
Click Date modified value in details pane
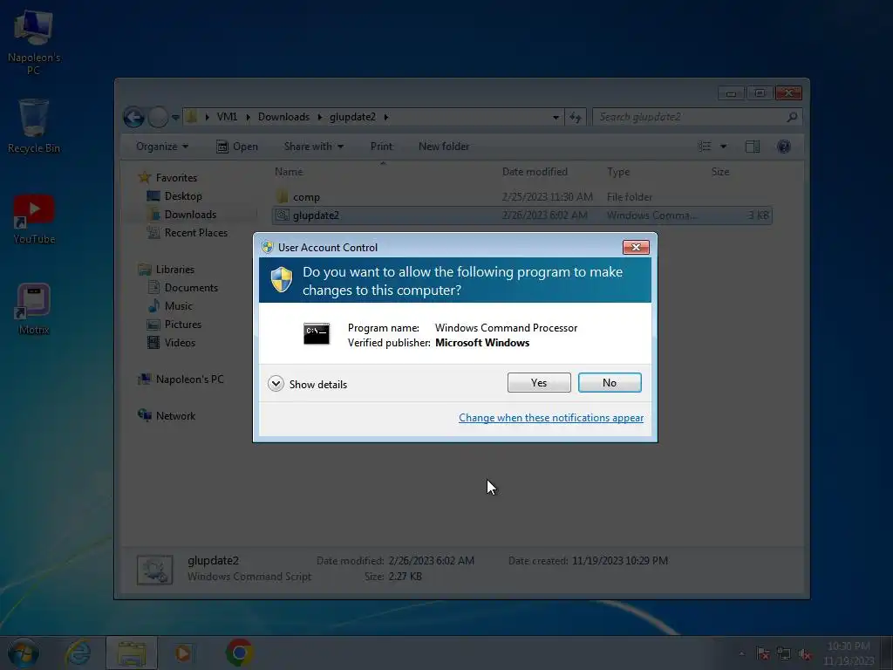point(431,561)
